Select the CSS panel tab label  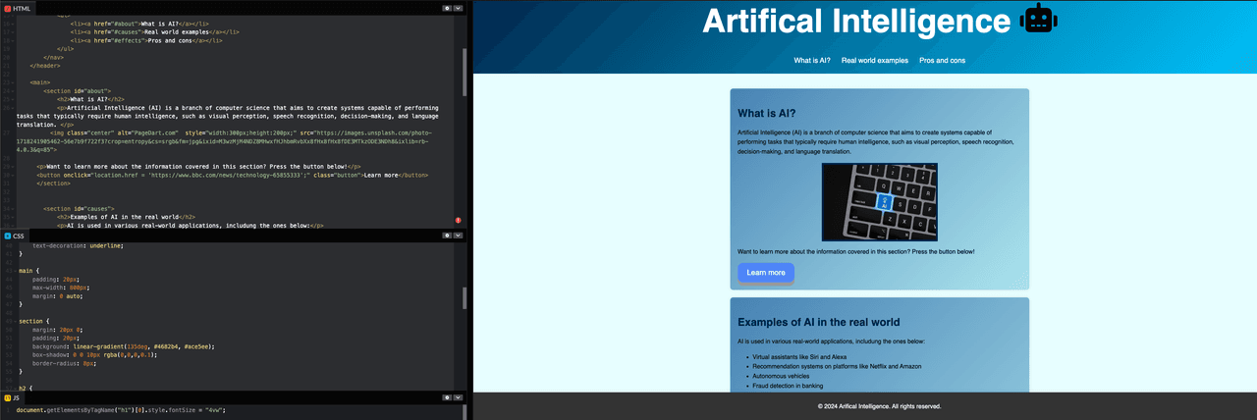(x=18, y=236)
